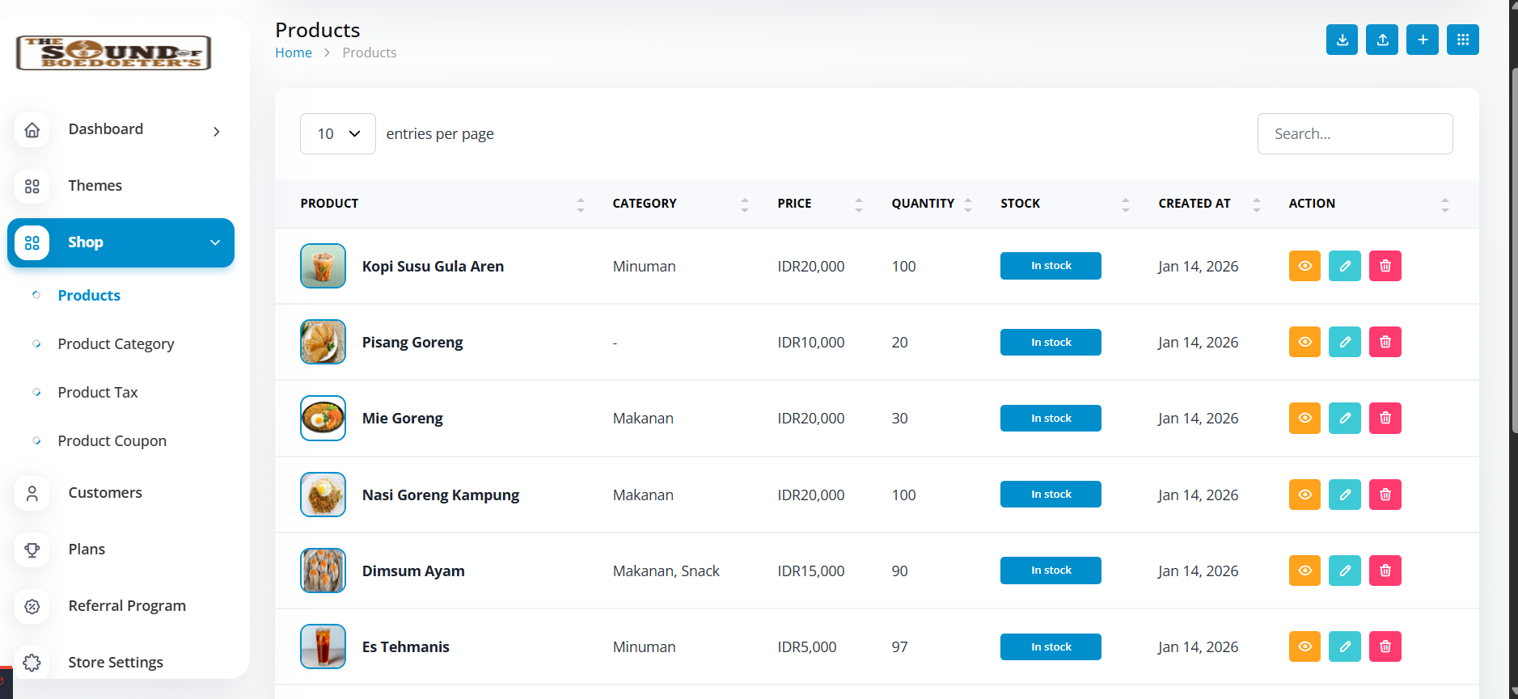The height and width of the screenshot is (699, 1518).
Task: Open the entries per page dropdown
Action: point(338,133)
